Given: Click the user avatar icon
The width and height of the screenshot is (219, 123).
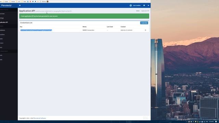Looking at the screenshot, I should 131,5.
